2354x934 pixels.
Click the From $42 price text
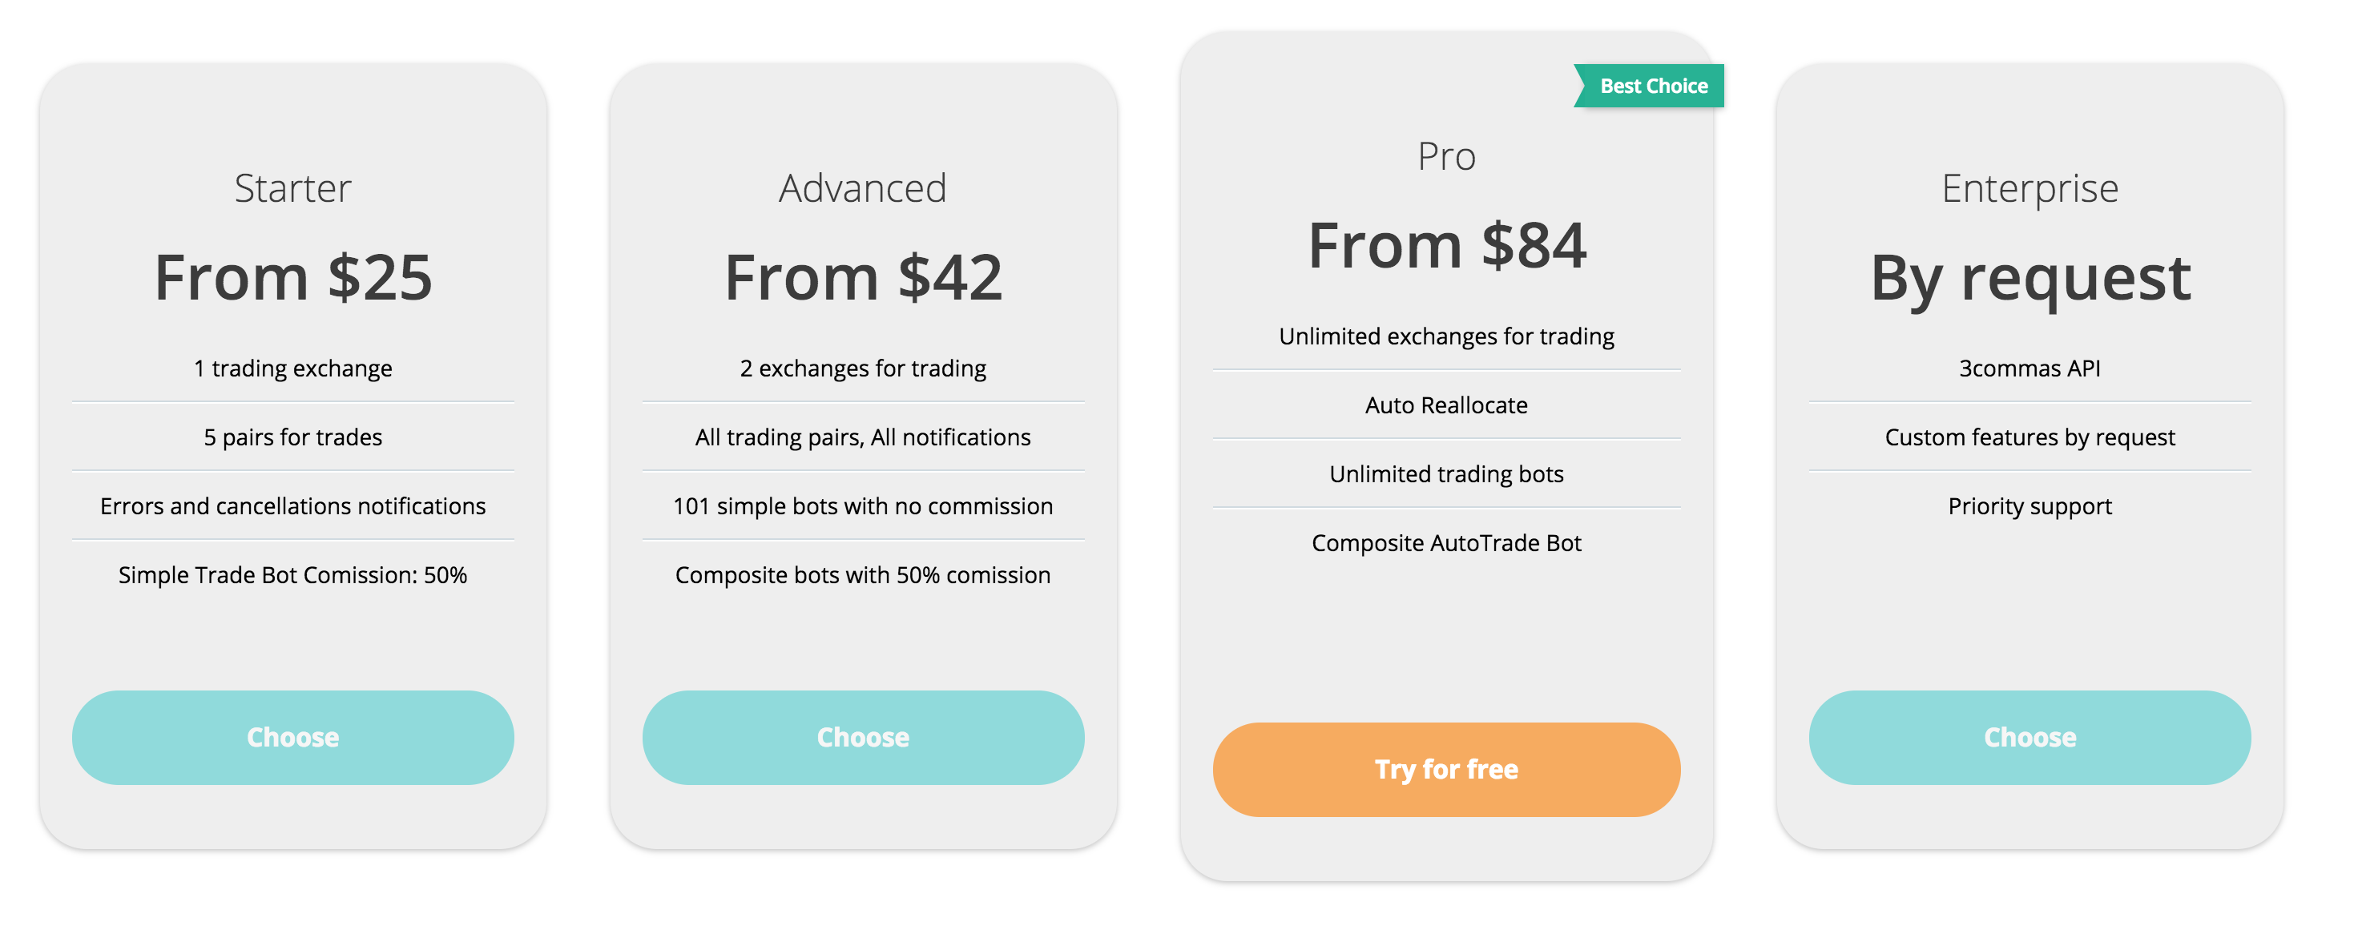pyautogui.click(x=863, y=277)
